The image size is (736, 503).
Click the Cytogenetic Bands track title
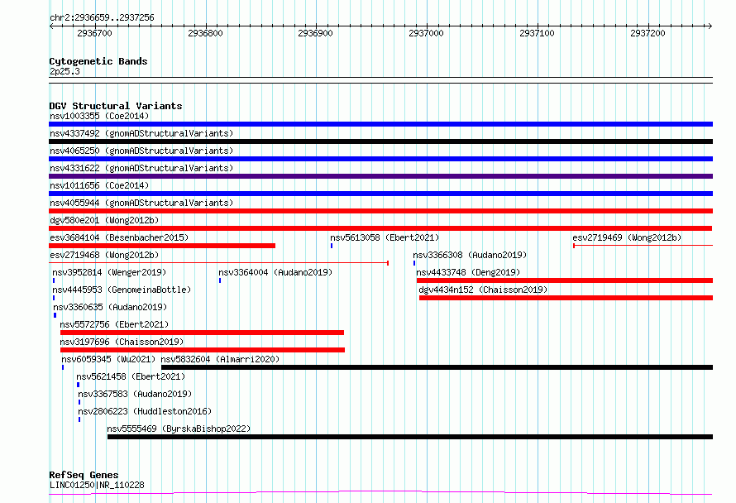tap(98, 61)
